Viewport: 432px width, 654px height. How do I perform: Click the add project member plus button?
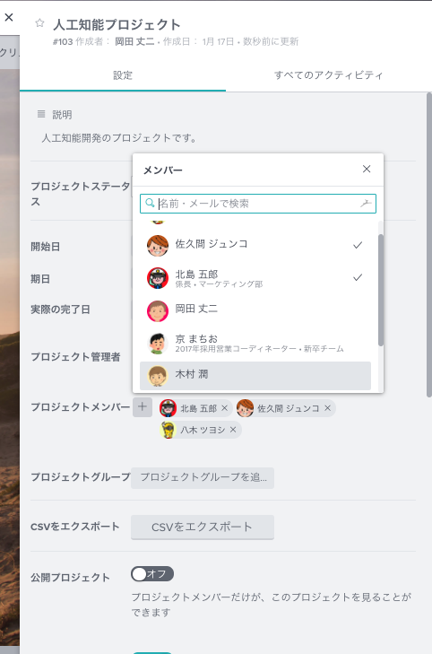(142, 406)
